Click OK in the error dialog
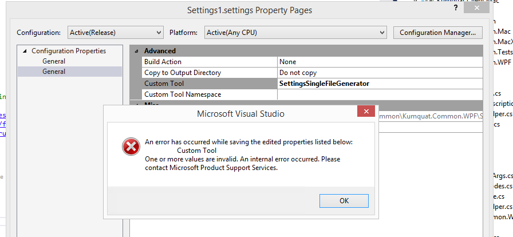 coord(344,201)
